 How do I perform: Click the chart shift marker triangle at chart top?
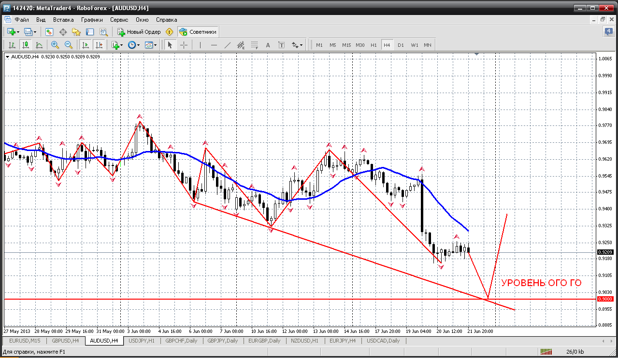pos(477,55)
